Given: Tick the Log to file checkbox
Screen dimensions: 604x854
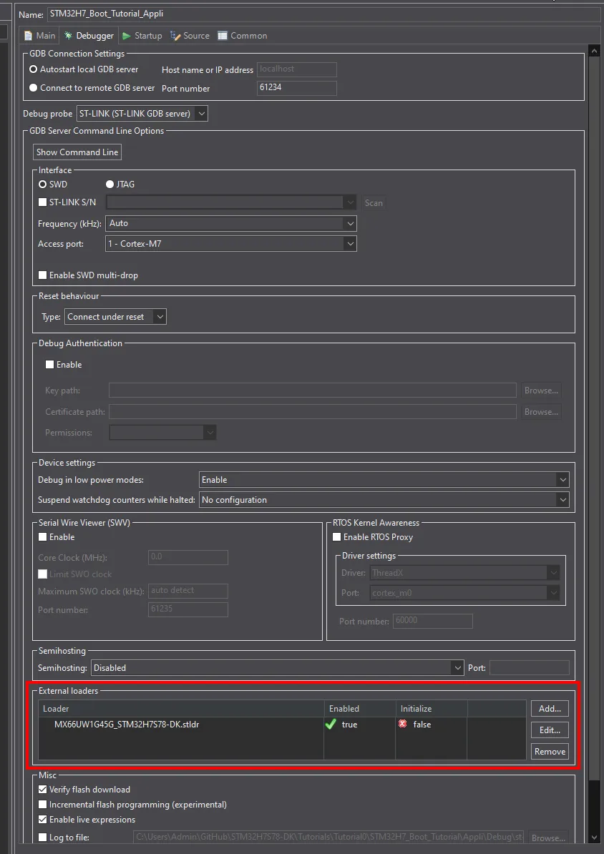Looking at the screenshot, I should 42,837.
